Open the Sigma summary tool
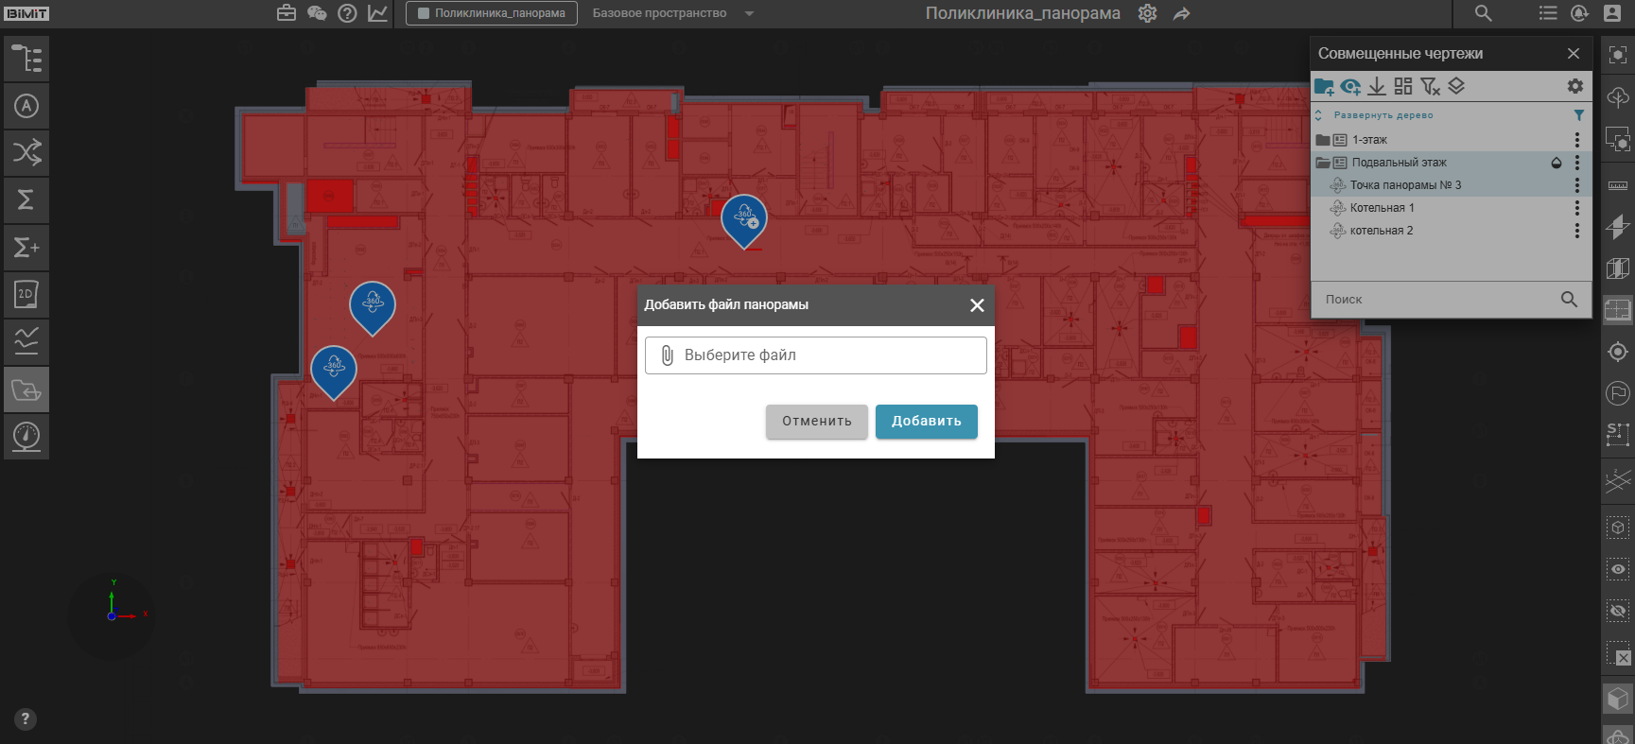 tap(26, 200)
